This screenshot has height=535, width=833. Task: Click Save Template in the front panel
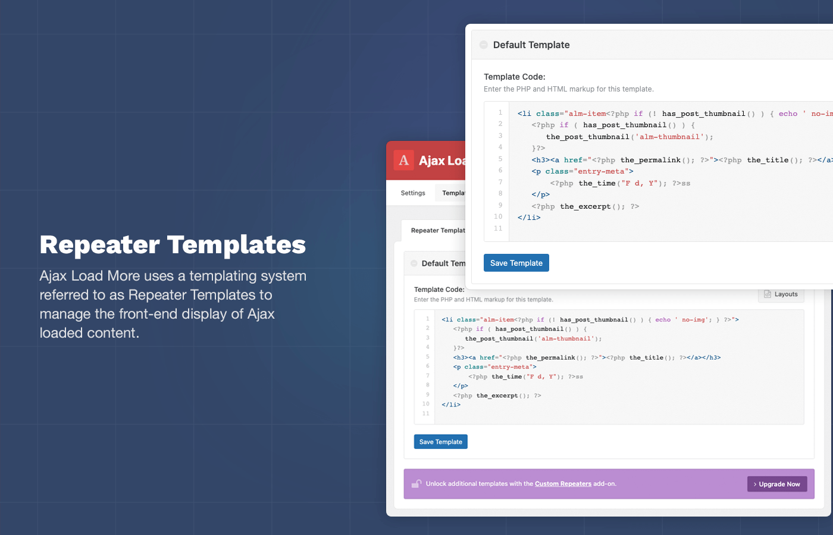click(x=516, y=263)
